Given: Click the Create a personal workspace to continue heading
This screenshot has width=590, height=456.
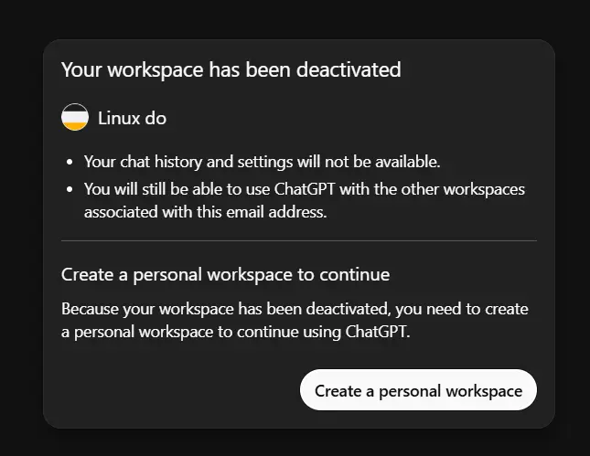Looking at the screenshot, I should click(225, 274).
